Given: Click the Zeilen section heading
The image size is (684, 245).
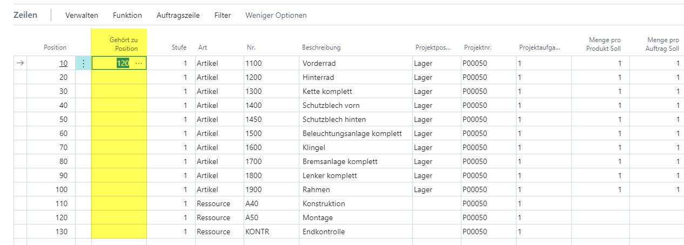Looking at the screenshot, I should pos(25,15).
